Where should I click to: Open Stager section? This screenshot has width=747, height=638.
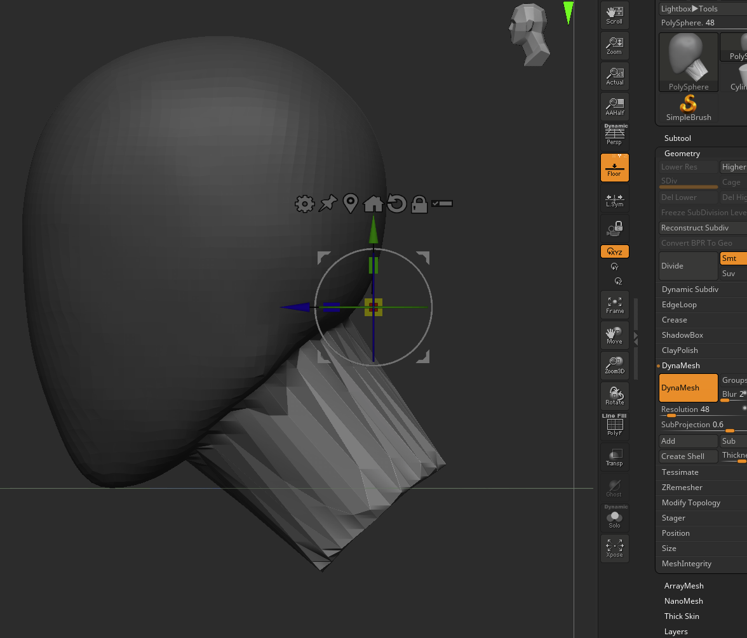pos(673,518)
